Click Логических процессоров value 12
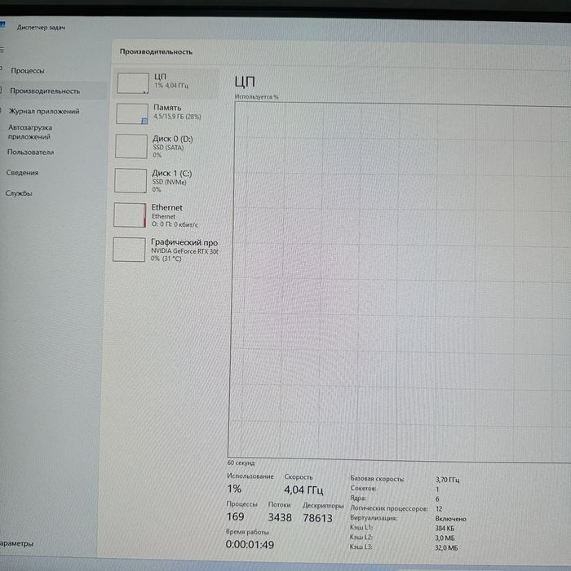Viewport: 571px width, 571px height. pos(439,509)
